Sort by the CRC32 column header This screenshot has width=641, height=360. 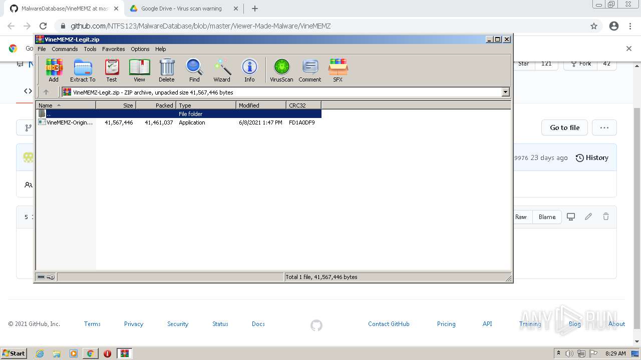click(303, 105)
